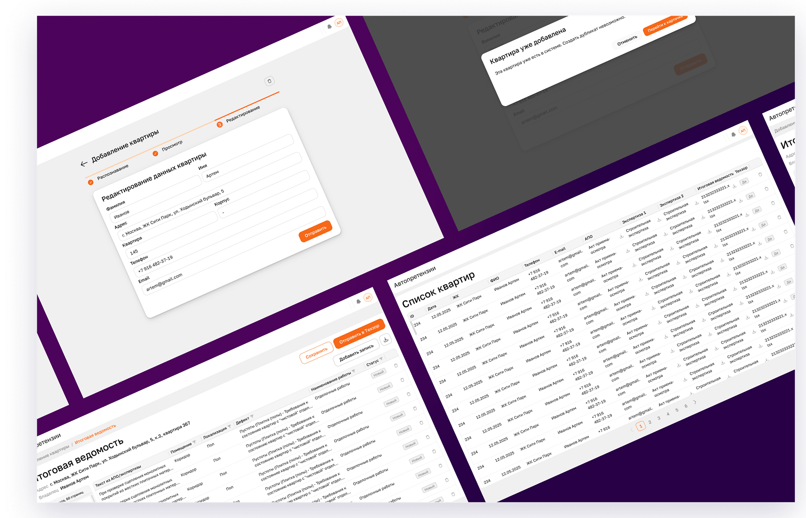Switch to the Распознавание step
806x518 pixels.
click(x=112, y=173)
